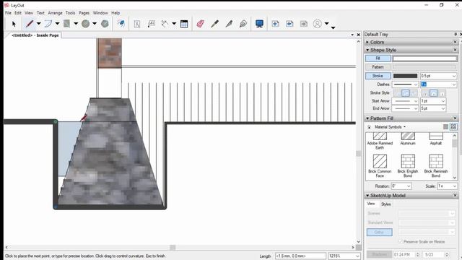Switch Pattern Fill to list view
This screenshot has height=260, width=462.
446,127
